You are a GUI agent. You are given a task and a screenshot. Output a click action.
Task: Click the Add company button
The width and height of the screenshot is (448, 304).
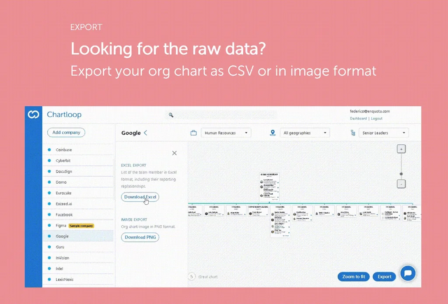(66, 133)
